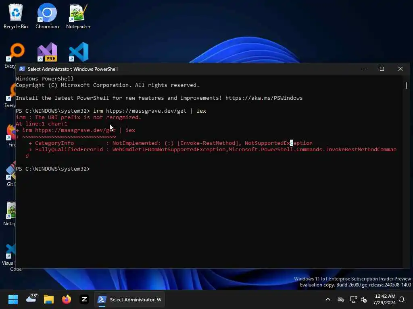Open the clock showing 12:42 AM
Image resolution: width=413 pixels, height=309 pixels.
tap(384, 299)
